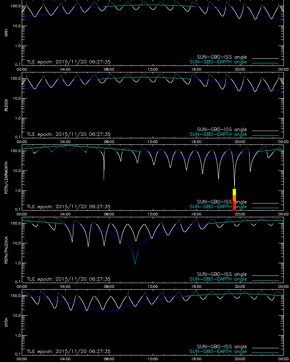Click the 1.0 y-axis value in OVSA panel

(x=18, y=336)
